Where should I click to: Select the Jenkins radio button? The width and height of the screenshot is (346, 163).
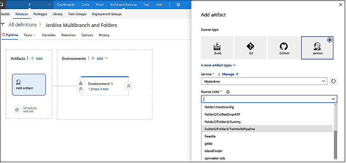pyautogui.click(x=329, y=40)
